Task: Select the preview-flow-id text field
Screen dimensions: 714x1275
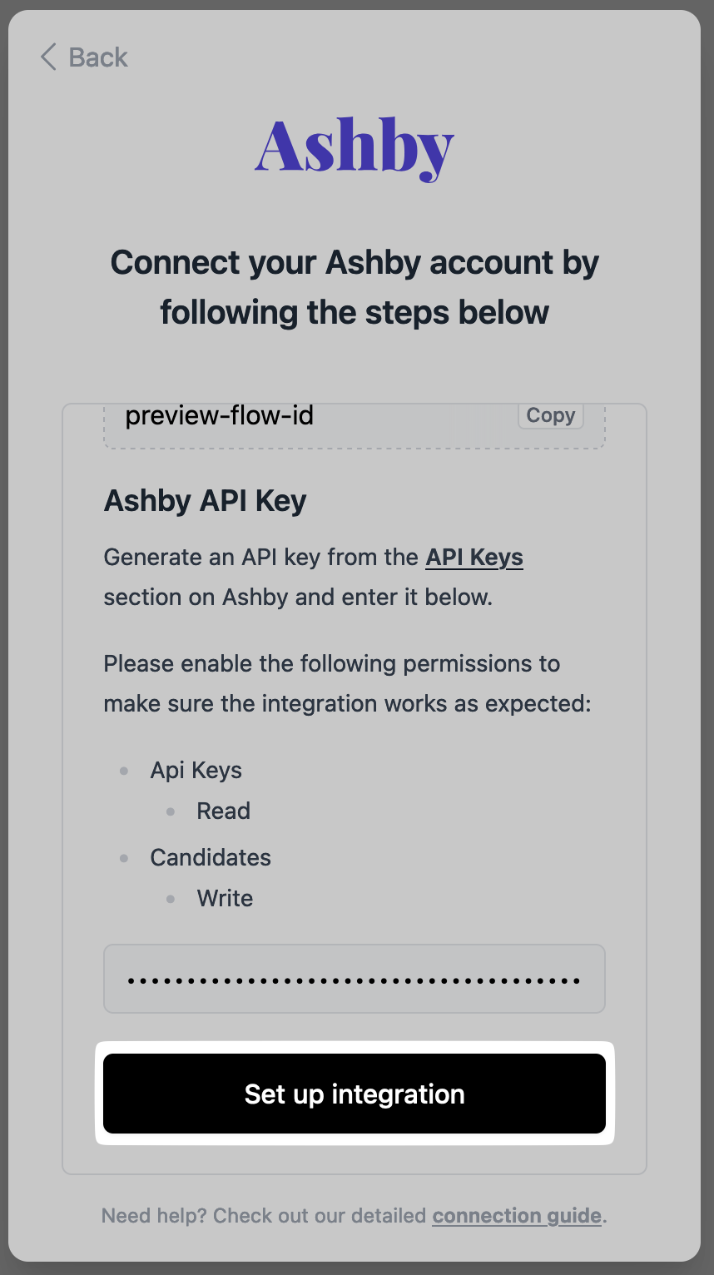Action: click(308, 416)
